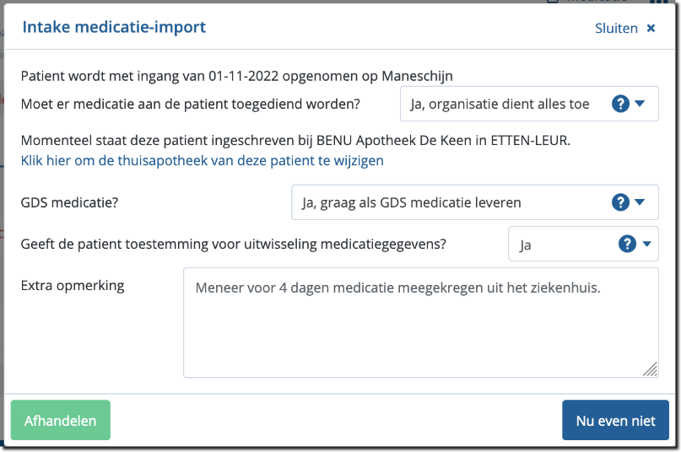Click the 'Intake medicatie-import' dialog title
Viewport: 681px width, 452px height.
point(114,27)
